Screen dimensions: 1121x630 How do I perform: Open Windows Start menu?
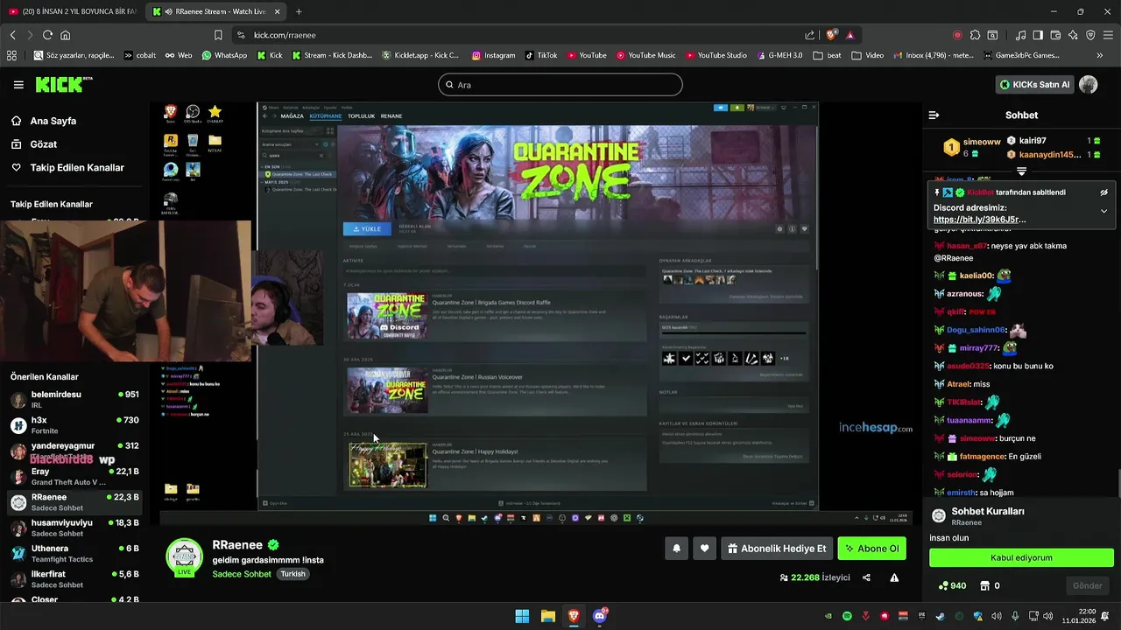point(522,616)
